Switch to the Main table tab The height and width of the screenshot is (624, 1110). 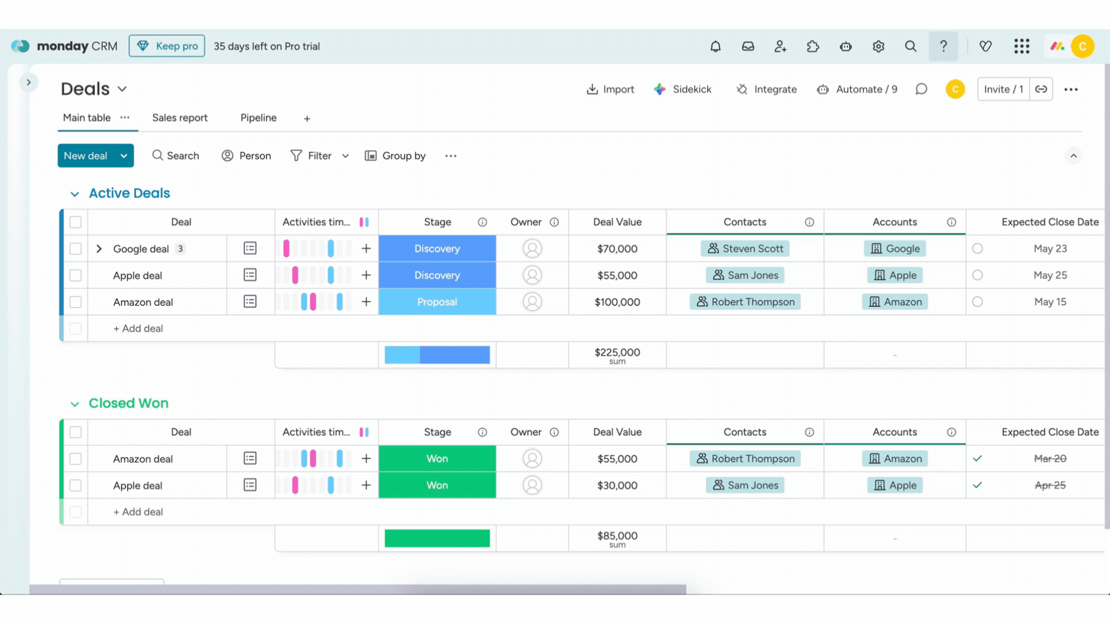(x=87, y=118)
